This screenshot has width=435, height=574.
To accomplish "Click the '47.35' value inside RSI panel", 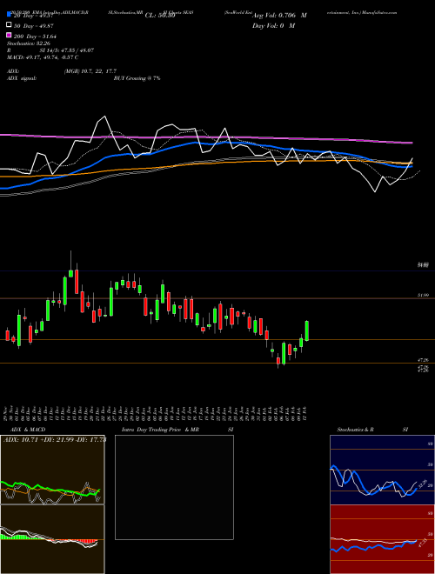I will 422,544.
